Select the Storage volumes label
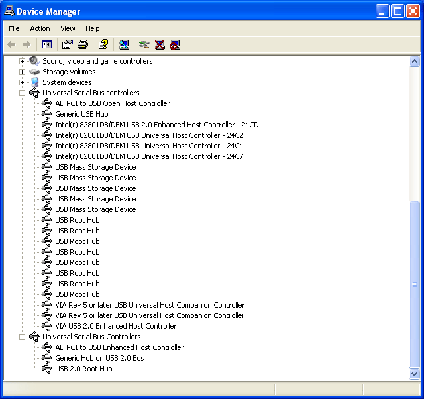 point(69,72)
